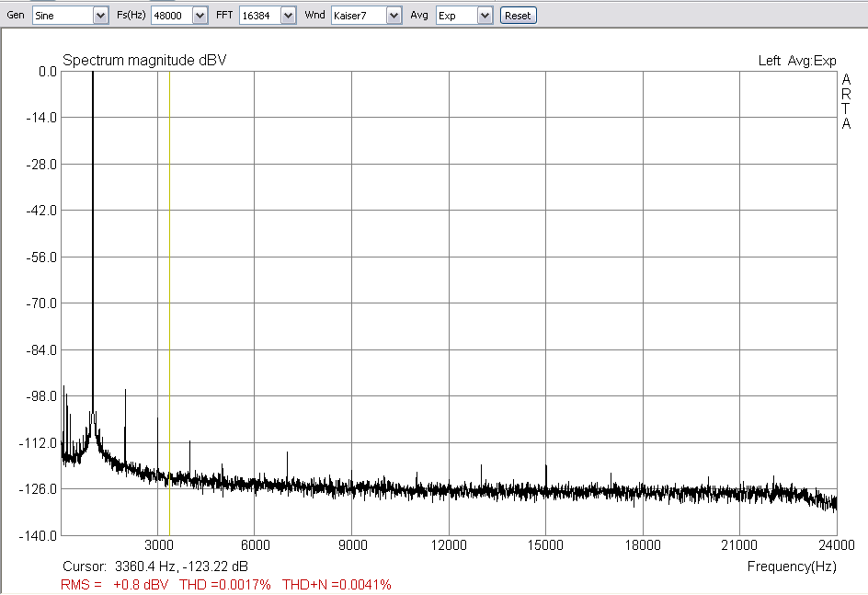Viewport: 868px width, 595px height.
Task: Click the THD =0.0017% readout
Action: coord(224,585)
